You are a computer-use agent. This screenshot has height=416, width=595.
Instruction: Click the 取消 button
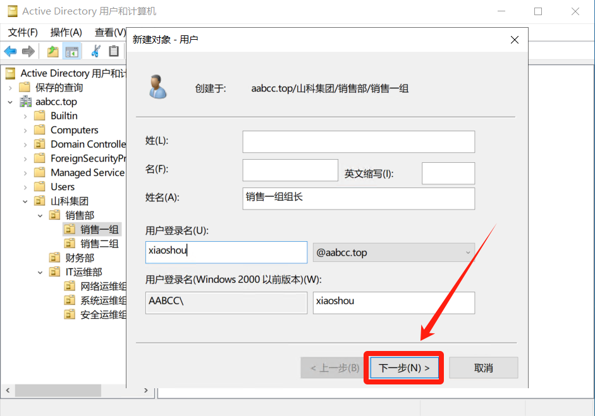pyautogui.click(x=484, y=368)
